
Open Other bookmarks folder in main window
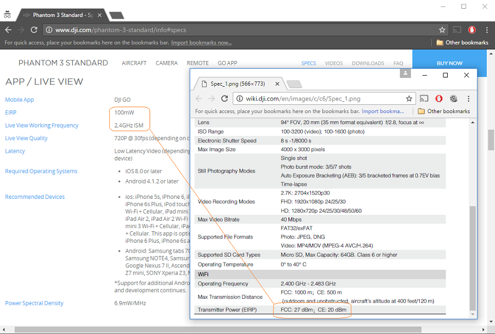(462, 43)
